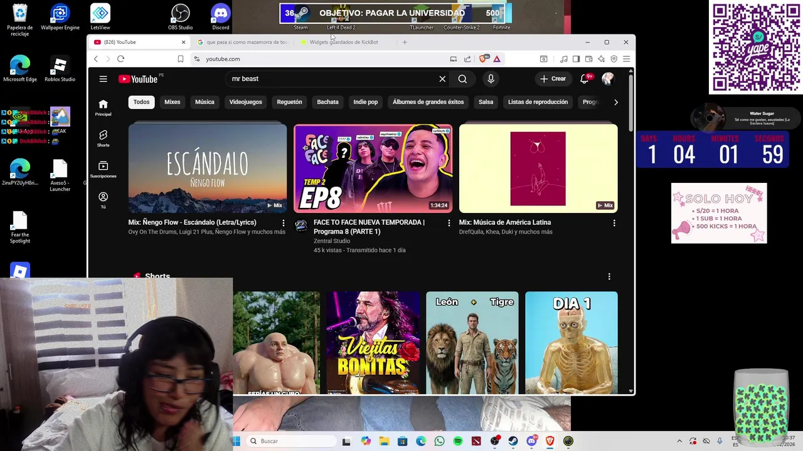
Task: Reload the YouTube page
Action: [x=120, y=59]
